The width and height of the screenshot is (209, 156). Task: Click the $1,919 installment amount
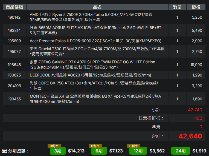coord(199,151)
